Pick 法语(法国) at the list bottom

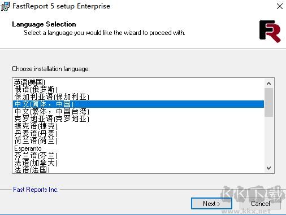pos(138,169)
